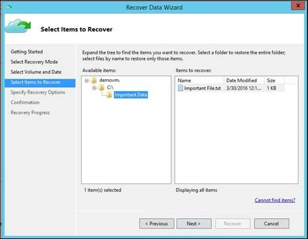
Task: Open the Confirmation step
Action: coord(25,102)
